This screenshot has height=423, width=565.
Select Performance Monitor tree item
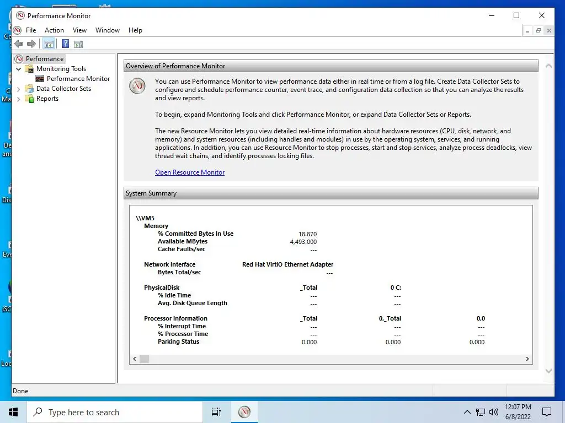(x=78, y=79)
